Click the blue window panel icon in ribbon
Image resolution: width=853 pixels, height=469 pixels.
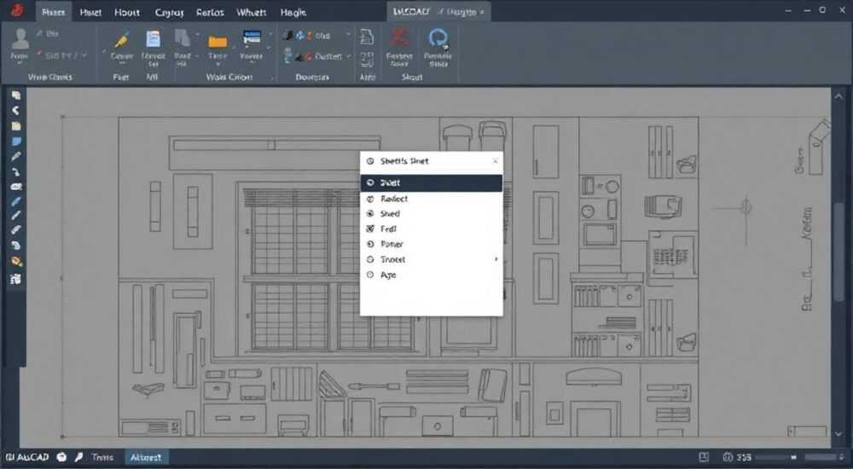click(x=252, y=39)
